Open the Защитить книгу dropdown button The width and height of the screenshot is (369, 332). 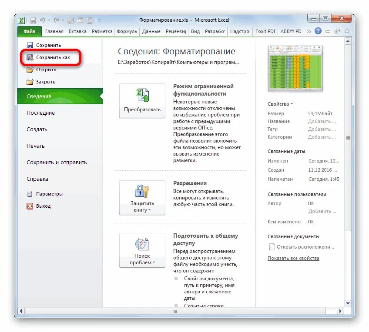tap(142, 198)
